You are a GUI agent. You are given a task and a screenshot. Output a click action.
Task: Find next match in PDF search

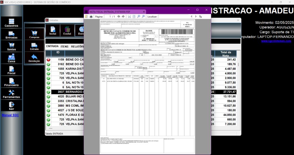(x=196, y=16)
